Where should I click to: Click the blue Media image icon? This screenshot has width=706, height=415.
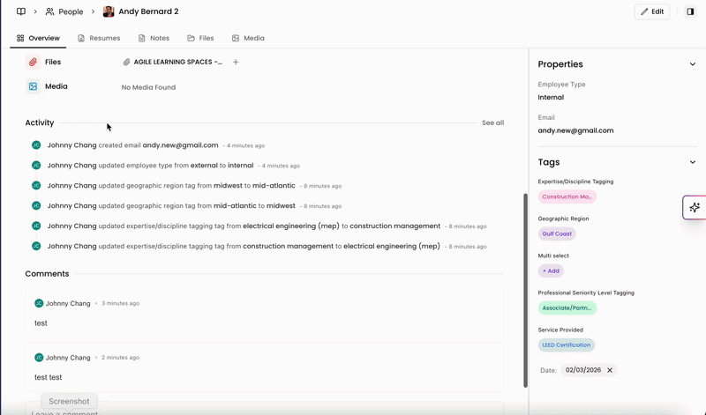[x=33, y=86]
